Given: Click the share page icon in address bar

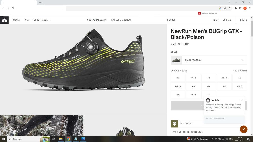Looking at the screenshot, I should click(x=225, y=8).
